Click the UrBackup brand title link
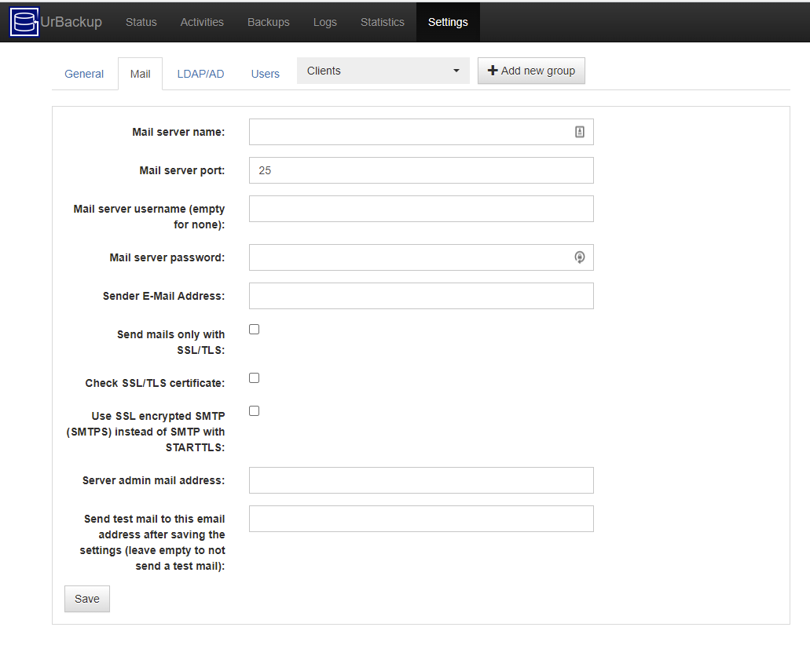 pyautogui.click(x=71, y=22)
